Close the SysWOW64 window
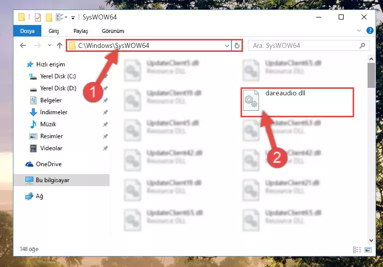This screenshot has width=383, height=267. tap(364, 17)
